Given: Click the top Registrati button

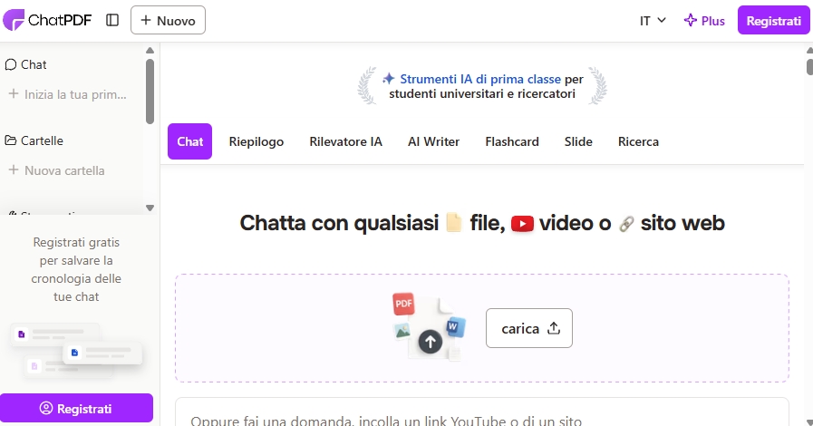Looking at the screenshot, I should (x=773, y=21).
